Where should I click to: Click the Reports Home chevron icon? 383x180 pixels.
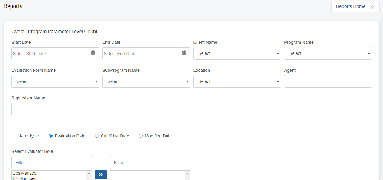[372, 6]
